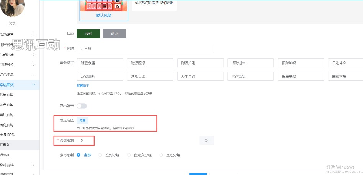363x175 pixels.
Task: Toggle the 显示编号 switch
Action: coord(82,106)
